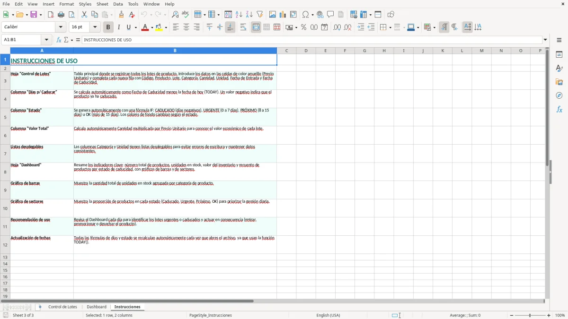This screenshot has width=568, height=319.
Task: Toggle Italic formatting
Action: pos(119,27)
